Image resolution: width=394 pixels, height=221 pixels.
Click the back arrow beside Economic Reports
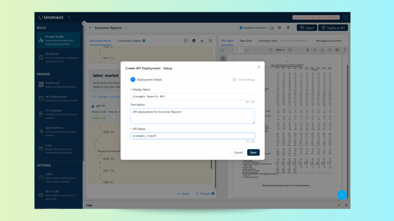point(90,28)
